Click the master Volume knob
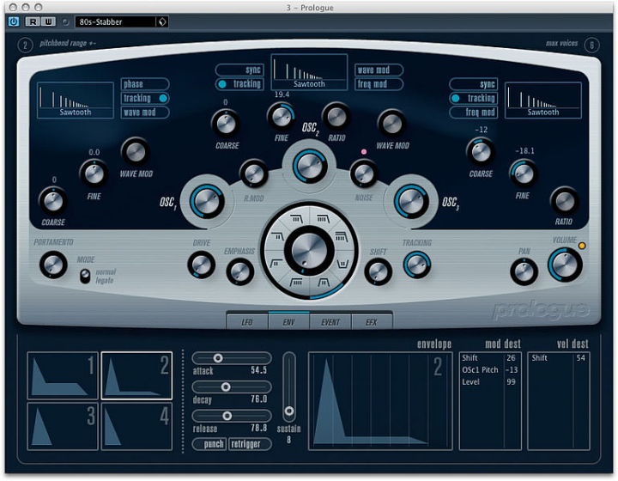618x481 pixels. pos(565,265)
